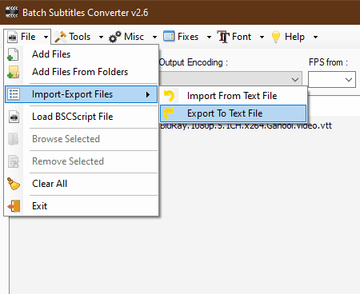The width and height of the screenshot is (360, 294).
Task: Click the Exit door icon
Action: [x=14, y=206]
